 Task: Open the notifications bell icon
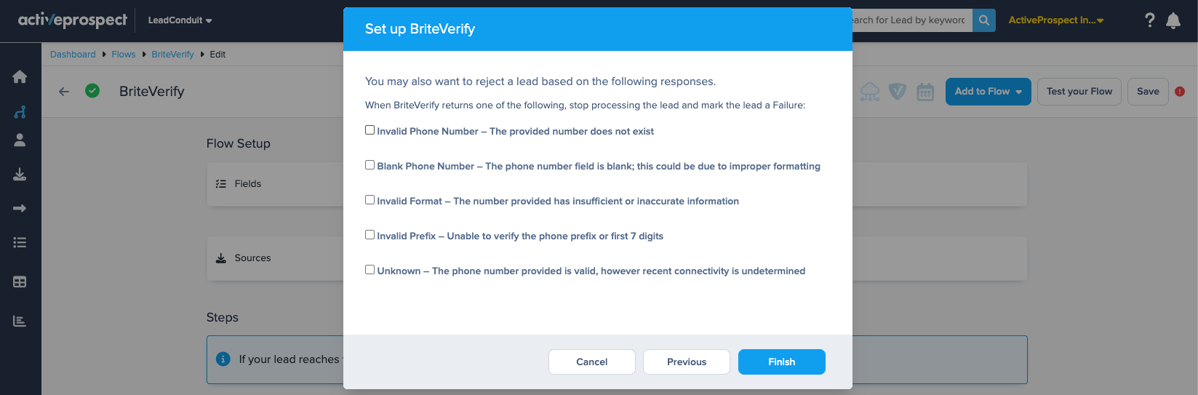[1173, 20]
